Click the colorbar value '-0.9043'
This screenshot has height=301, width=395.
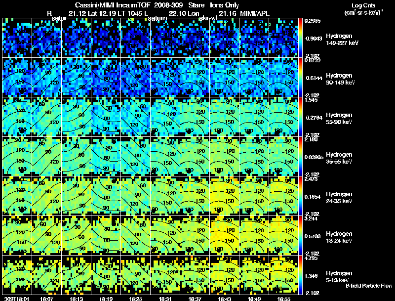pos(313,39)
